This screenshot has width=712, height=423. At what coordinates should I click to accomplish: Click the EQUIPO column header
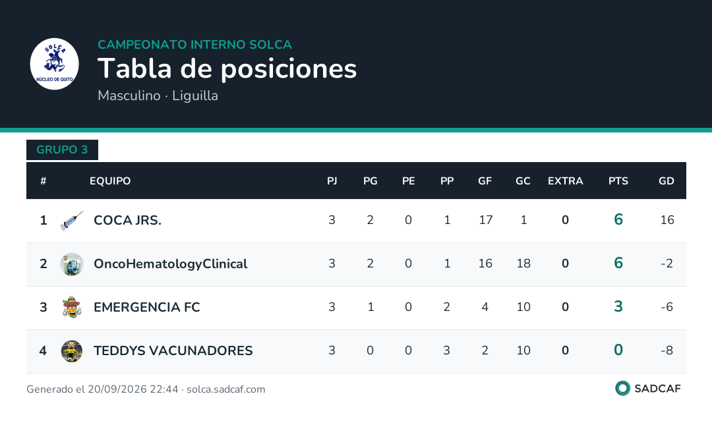click(110, 181)
